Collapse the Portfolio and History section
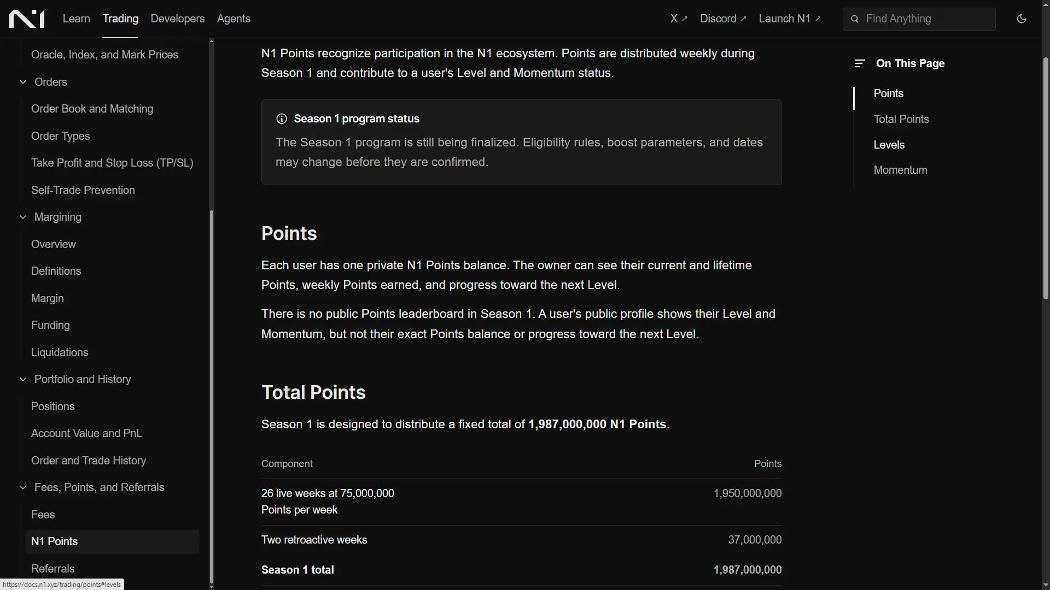The width and height of the screenshot is (1050, 590). click(23, 379)
